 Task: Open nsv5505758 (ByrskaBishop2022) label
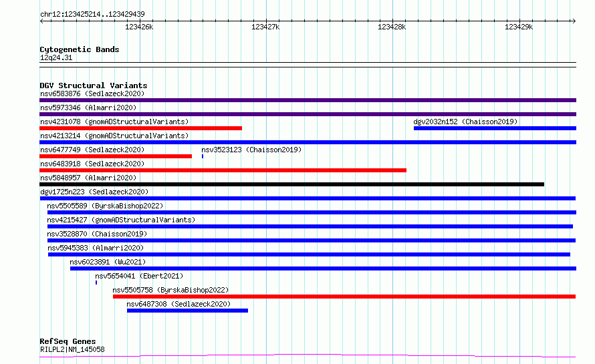pyautogui.click(x=170, y=290)
